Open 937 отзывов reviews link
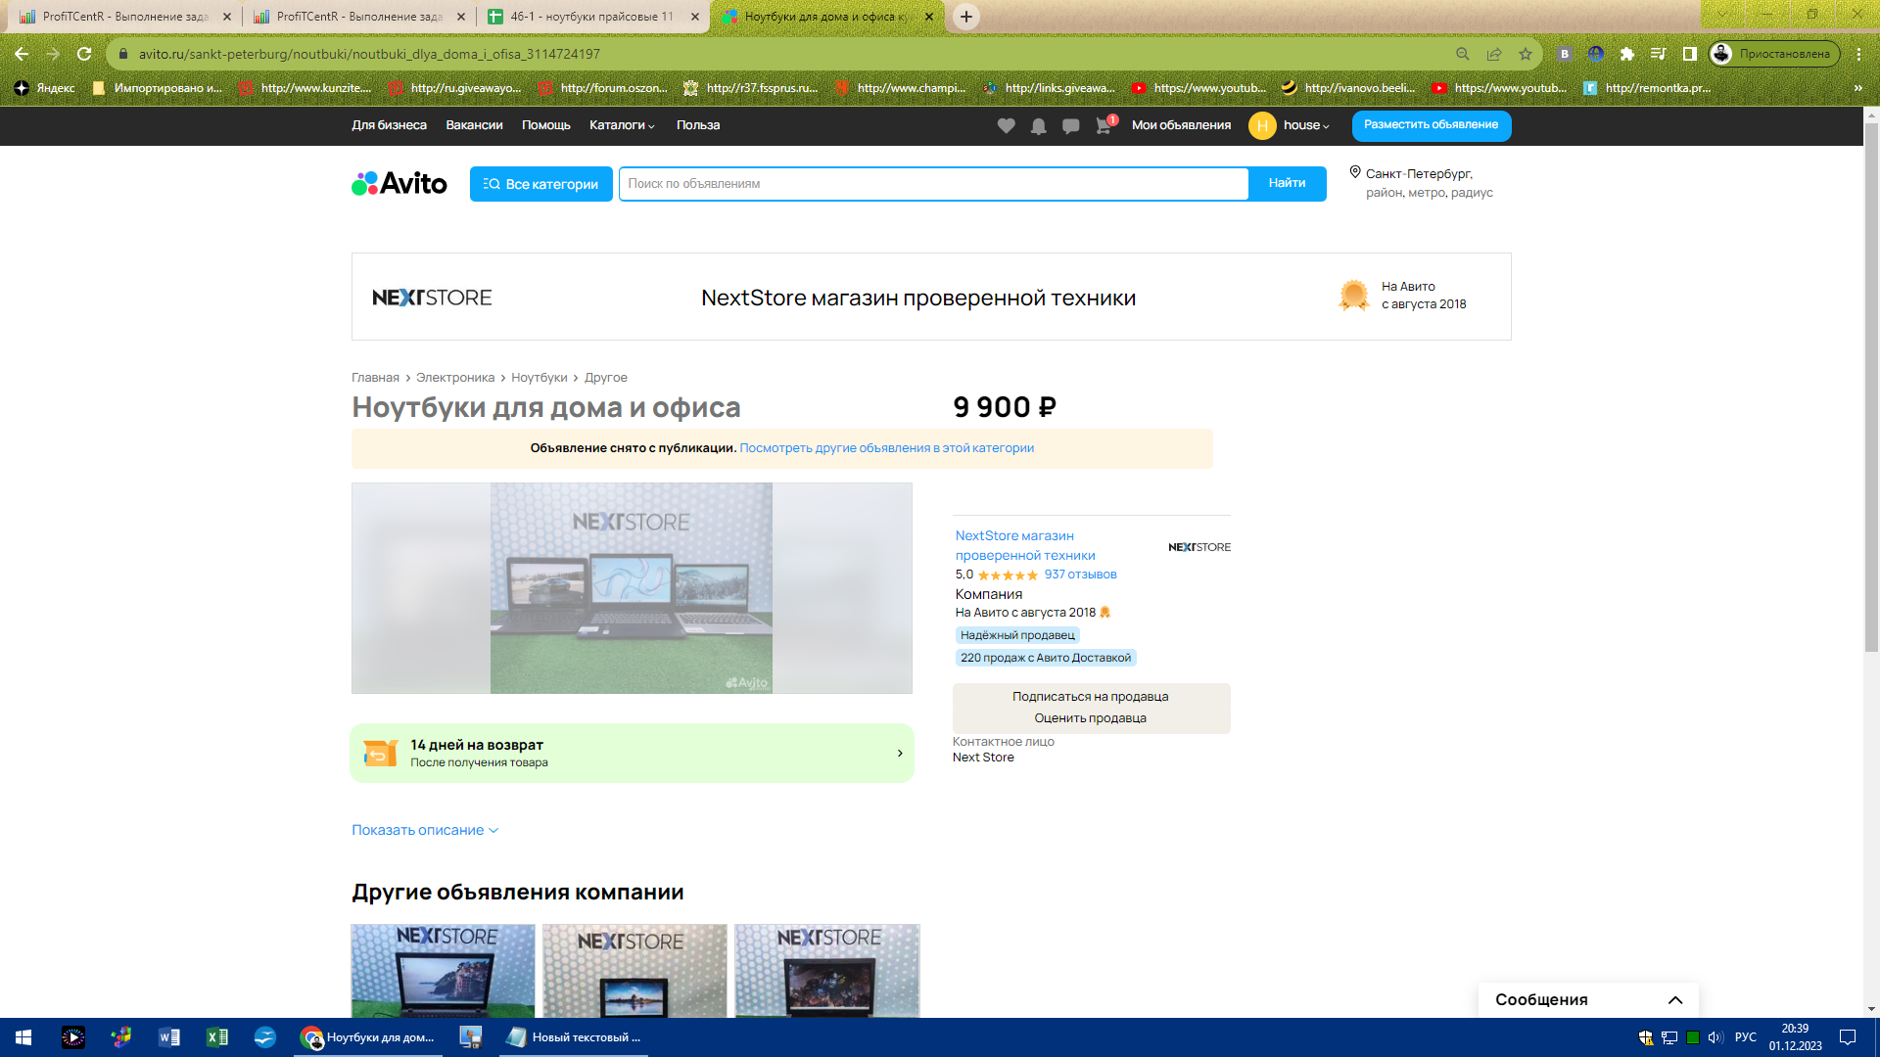Image resolution: width=1880 pixels, height=1057 pixels. (x=1080, y=574)
